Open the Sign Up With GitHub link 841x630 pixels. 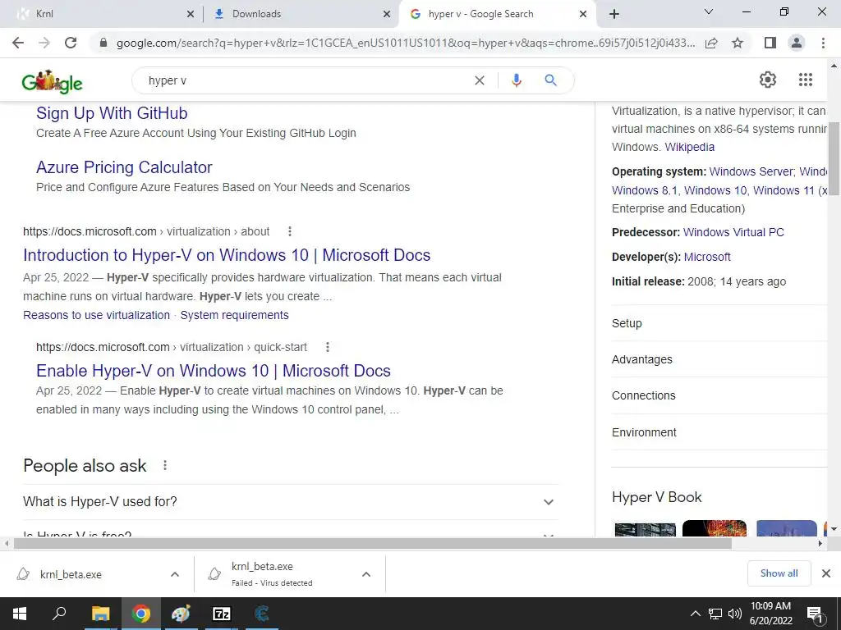112,113
